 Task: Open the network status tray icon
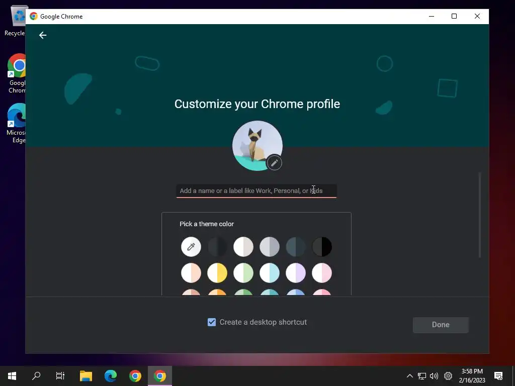[x=422, y=376]
